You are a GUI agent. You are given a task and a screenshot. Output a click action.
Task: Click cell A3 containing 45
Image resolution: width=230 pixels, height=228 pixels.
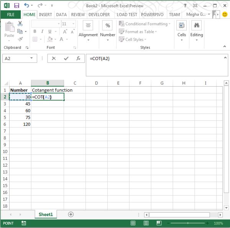pos(20,104)
